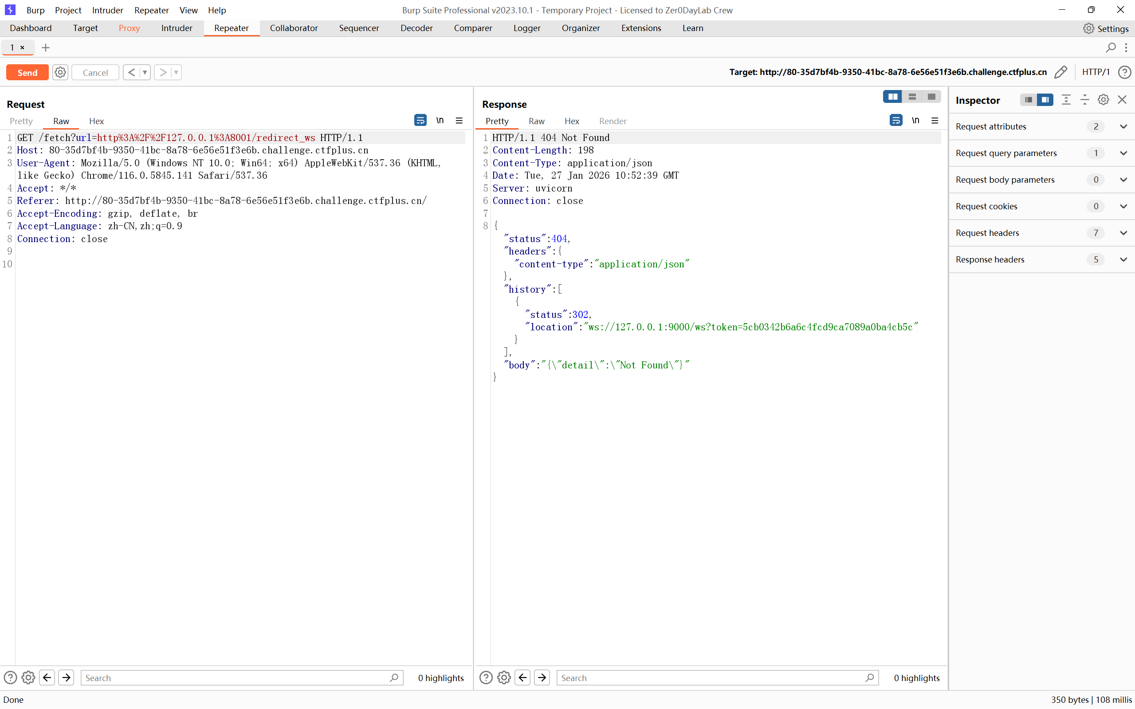Open Repeater tab search magnifier

[x=1111, y=47]
